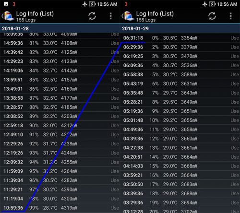240x213 pixels.
Task: Open overflow menu in right Log Info screen
Action: pyautogui.click(x=230, y=16)
